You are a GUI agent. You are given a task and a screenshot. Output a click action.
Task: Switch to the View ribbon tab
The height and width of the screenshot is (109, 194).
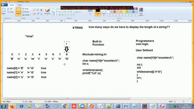pyautogui.click(x=19, y=5)
